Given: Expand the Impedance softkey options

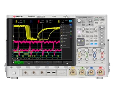Looking at the screenshot, I should [29, 63].
